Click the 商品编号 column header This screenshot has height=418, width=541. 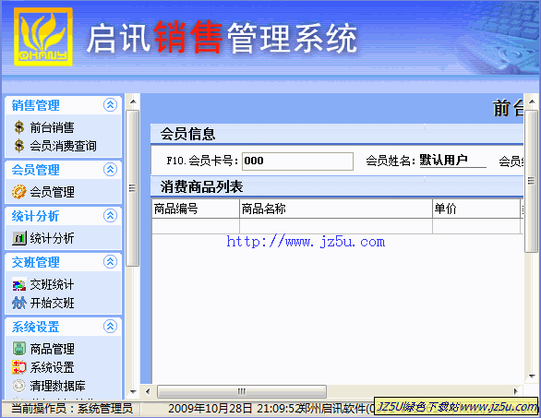196,209
